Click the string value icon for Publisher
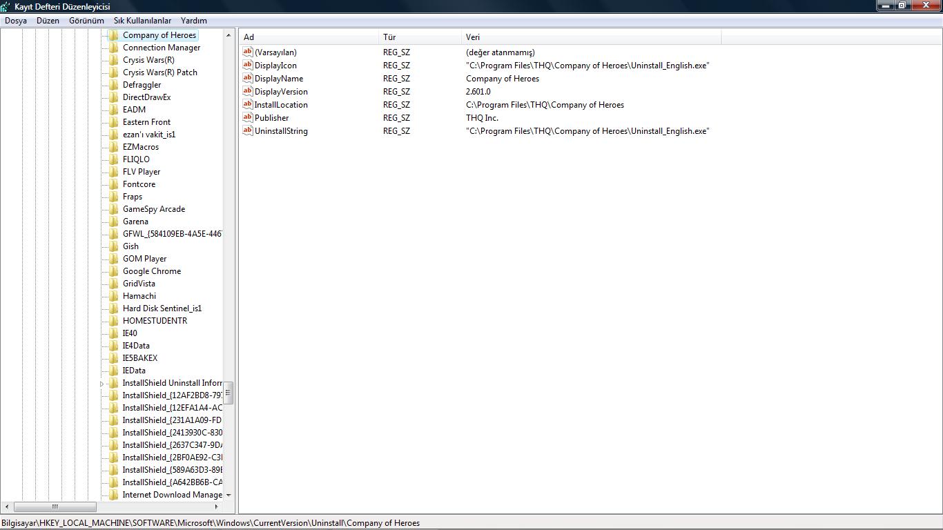Image resolution: width=943 pixels, height=530 pixels. click(x=248, y=117)
